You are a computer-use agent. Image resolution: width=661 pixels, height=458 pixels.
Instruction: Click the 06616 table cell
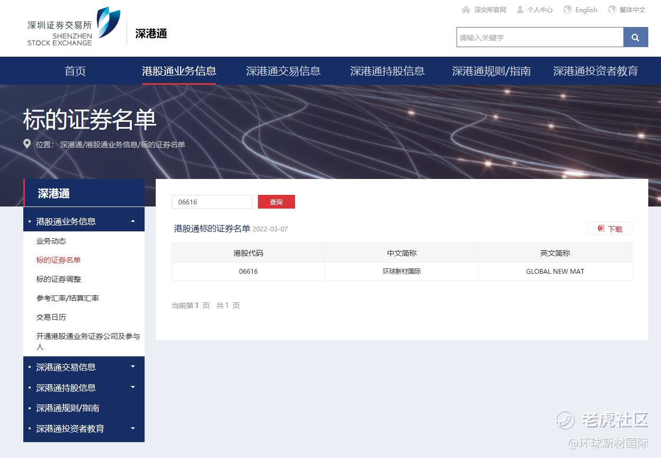[248, 272]
